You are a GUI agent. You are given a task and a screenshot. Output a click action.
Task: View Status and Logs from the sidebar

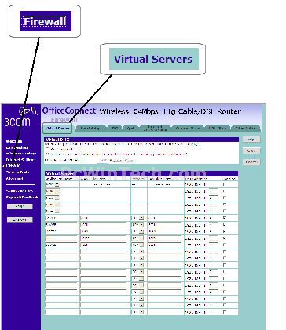click(20, 191)
